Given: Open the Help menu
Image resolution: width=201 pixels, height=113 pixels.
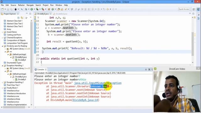Looking at the screenshot, I should pyautogui.click(x=66, y=5).
